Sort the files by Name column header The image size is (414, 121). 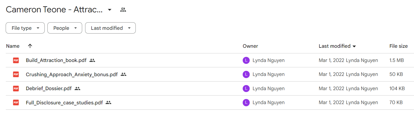13,46
